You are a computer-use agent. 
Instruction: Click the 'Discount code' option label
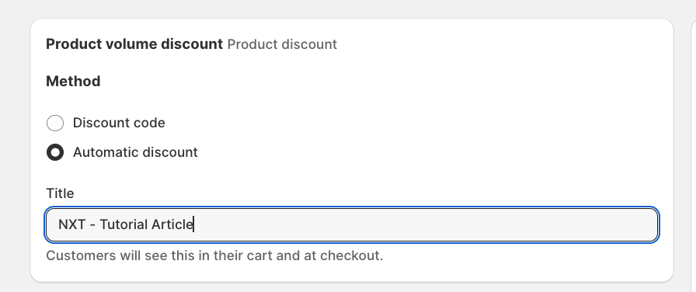(119, 123)
